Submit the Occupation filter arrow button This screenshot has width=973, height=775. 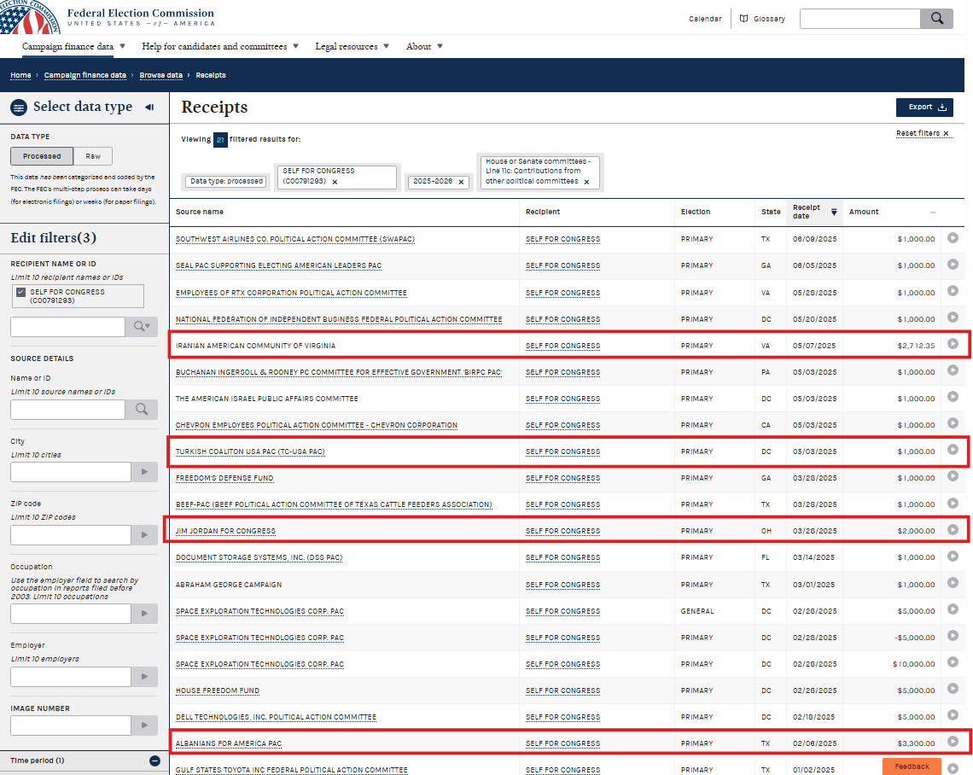(x=144, y=614)
